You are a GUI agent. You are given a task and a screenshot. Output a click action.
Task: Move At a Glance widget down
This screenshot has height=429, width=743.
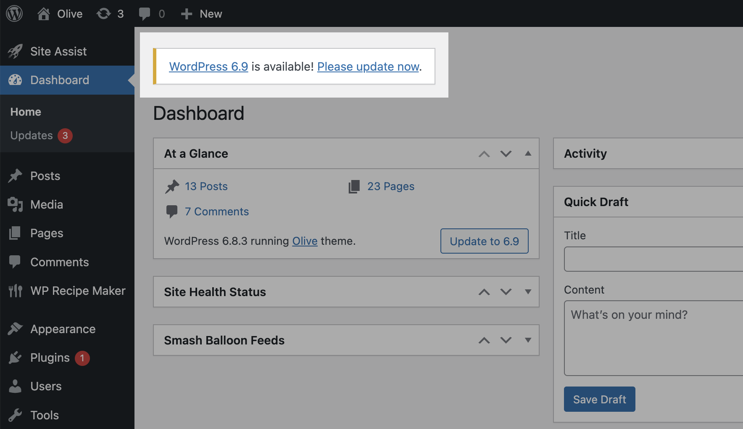point(506,154)
